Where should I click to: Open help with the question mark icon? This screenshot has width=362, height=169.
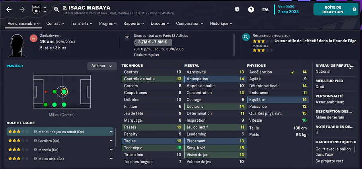coord(251,10)
